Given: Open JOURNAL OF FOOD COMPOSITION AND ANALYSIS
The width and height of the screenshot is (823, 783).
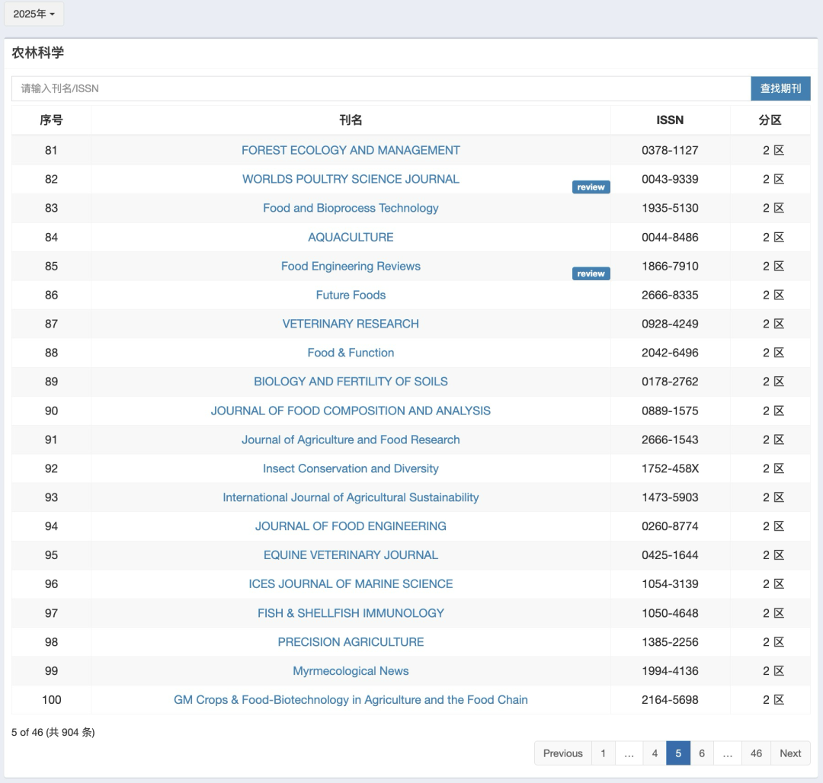Looking at the screenshot, I should pyautogui.click(x=351, y=411).
